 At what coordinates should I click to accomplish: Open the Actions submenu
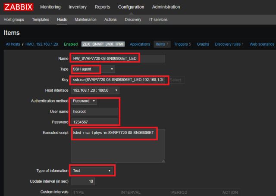point(110,19)
